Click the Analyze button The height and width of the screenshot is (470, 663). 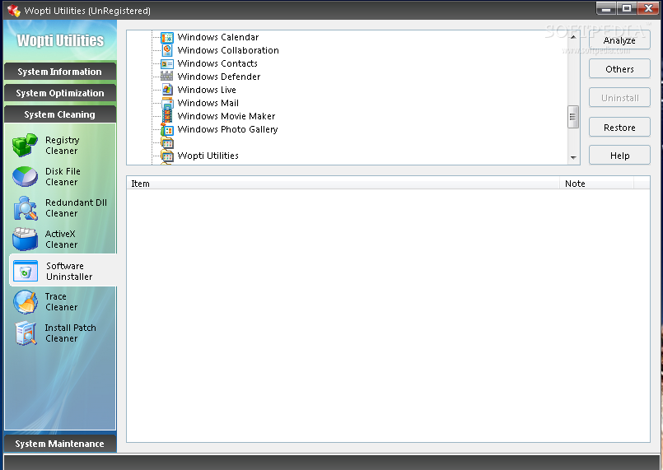[x=619, y=40]
